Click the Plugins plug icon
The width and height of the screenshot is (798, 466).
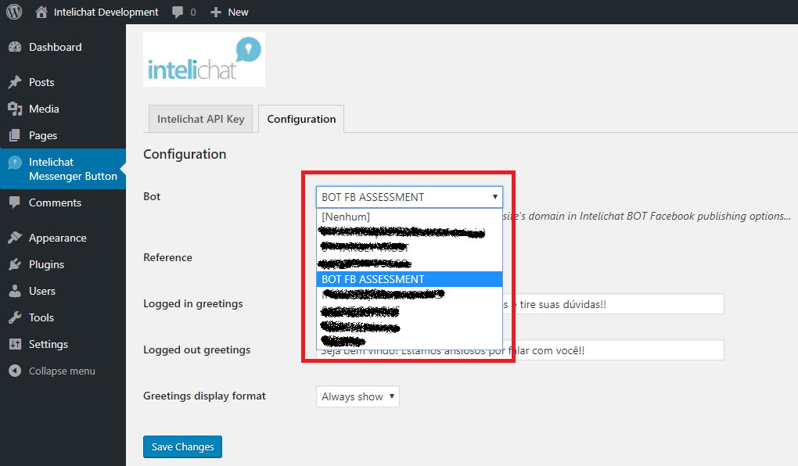(x=15, y=264)
